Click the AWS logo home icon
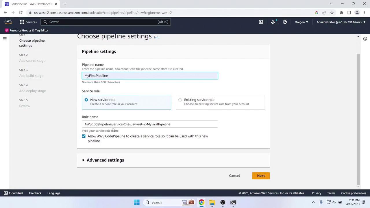This screenshot has height=208, width=370. pyautogui.click(x=8, y=22)
